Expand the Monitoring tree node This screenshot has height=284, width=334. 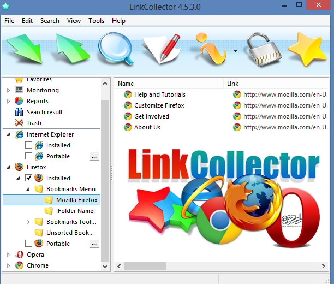click(8, 90)
